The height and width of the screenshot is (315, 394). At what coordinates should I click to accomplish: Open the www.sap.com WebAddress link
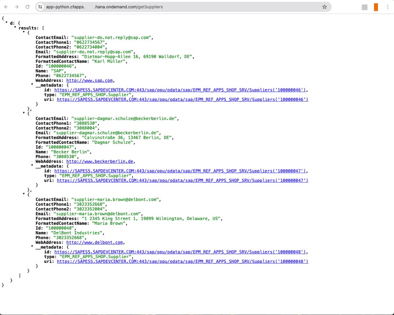click(89, 80)
